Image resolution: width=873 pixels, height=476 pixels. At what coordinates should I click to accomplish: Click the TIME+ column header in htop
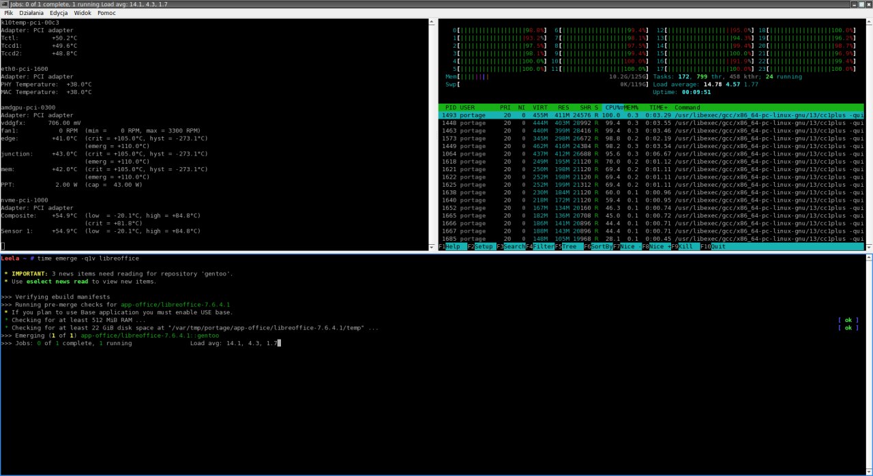click(658, 108)
